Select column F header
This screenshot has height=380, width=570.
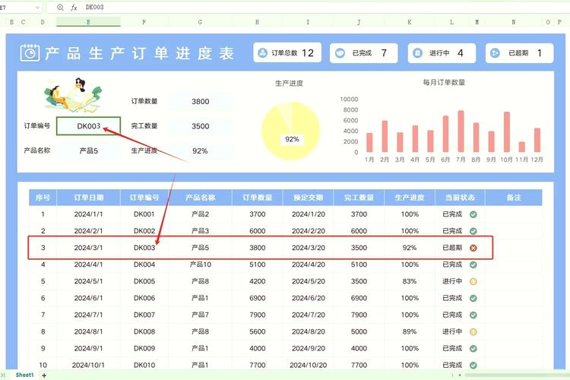pyautogui.click(x=144, y=22)
